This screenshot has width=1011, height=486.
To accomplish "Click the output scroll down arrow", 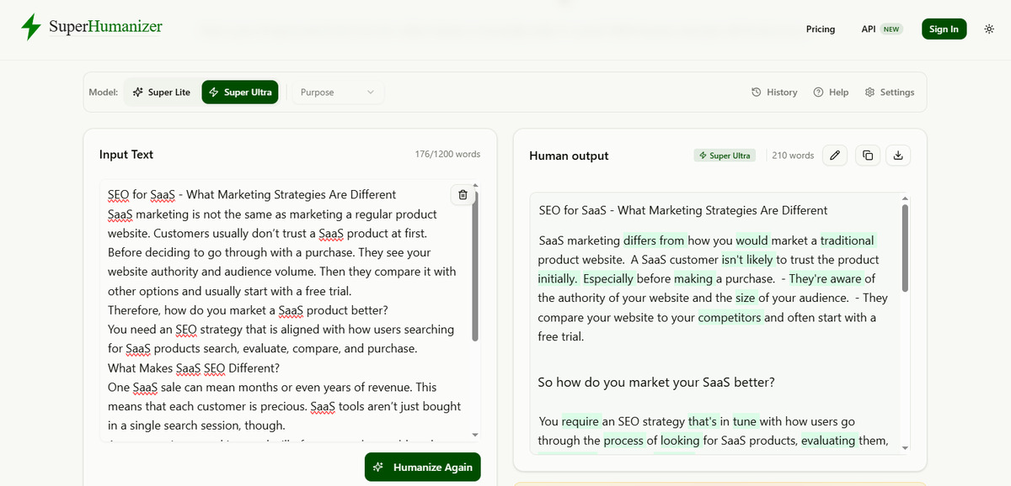I will pos(906,448).
